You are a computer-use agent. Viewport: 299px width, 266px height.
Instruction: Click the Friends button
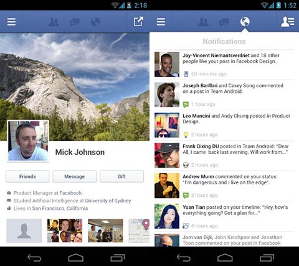pos(27,176)
